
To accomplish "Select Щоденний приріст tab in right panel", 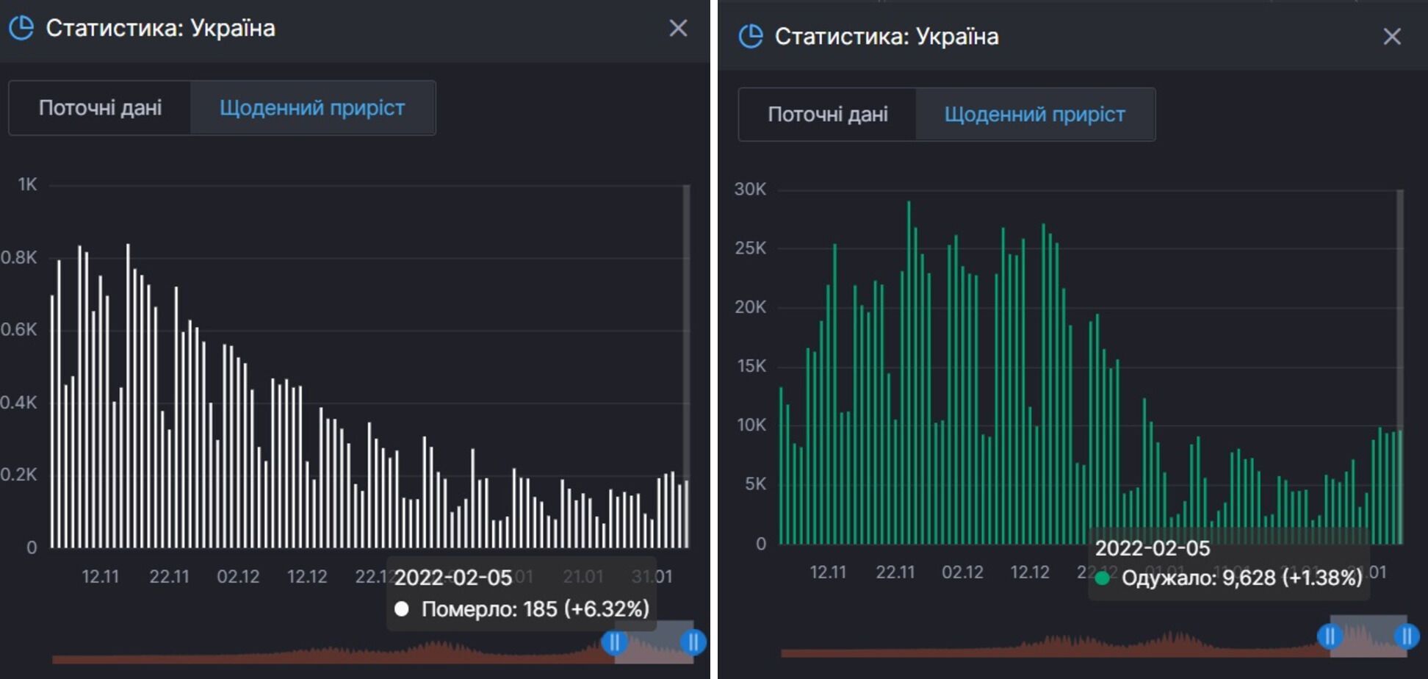I will pos(1034,115).
